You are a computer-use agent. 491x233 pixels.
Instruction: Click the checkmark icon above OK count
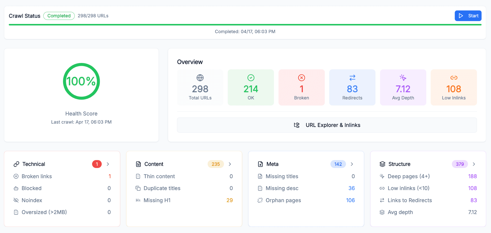point(251,78)
